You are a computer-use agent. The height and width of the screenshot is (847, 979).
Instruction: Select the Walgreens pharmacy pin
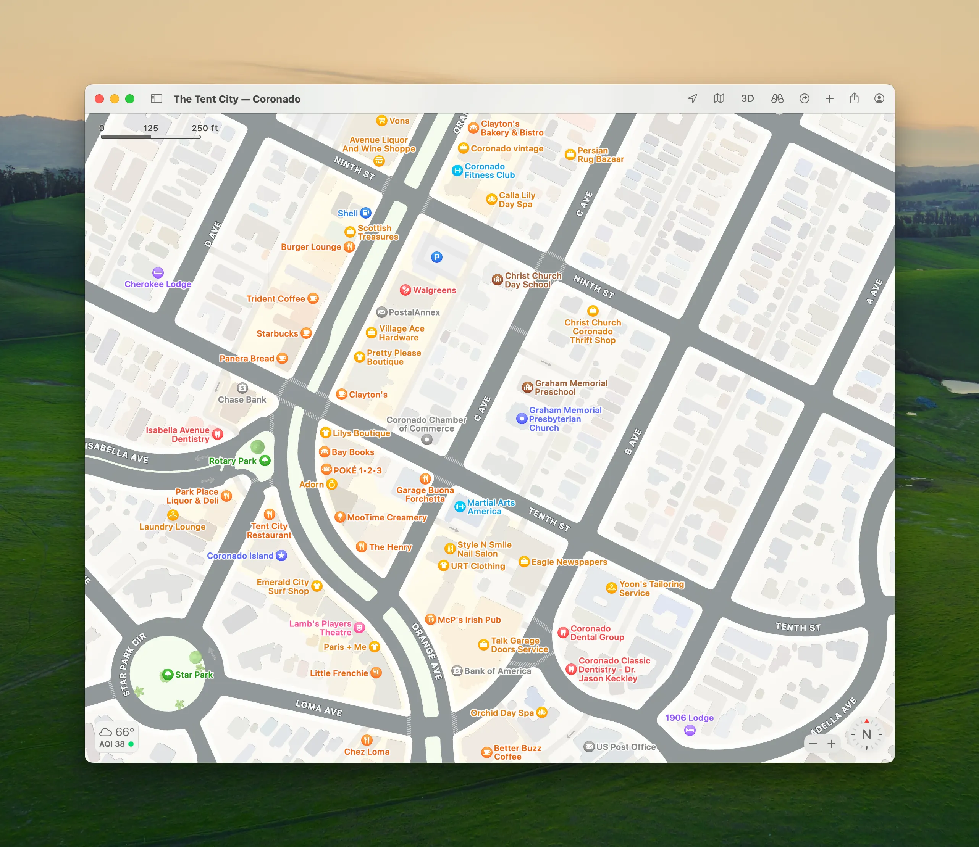[405, 290]
